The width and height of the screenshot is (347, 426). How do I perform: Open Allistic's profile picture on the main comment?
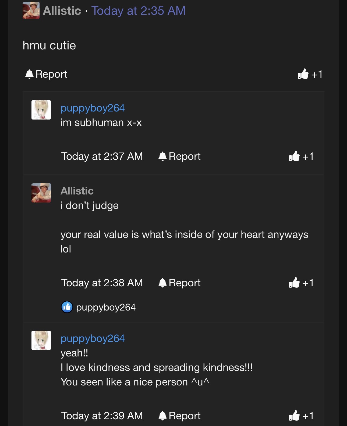tap(31, 10)
